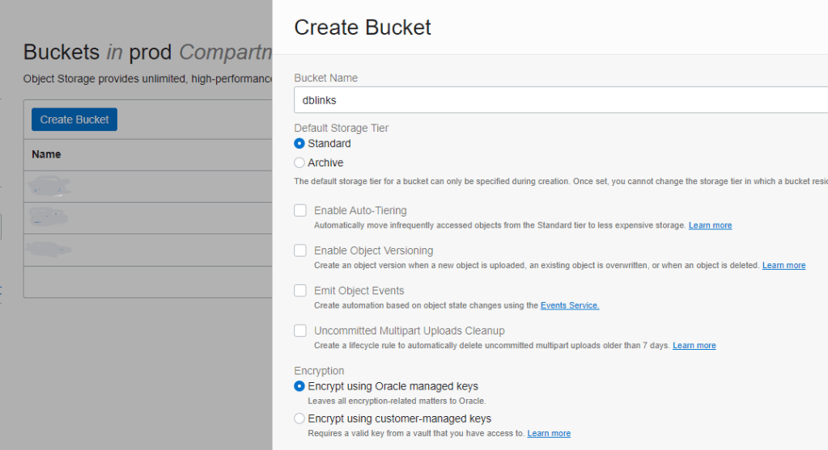Open the second blurred bucket in list
828x450 pixels.
click(x=48, y=217)
